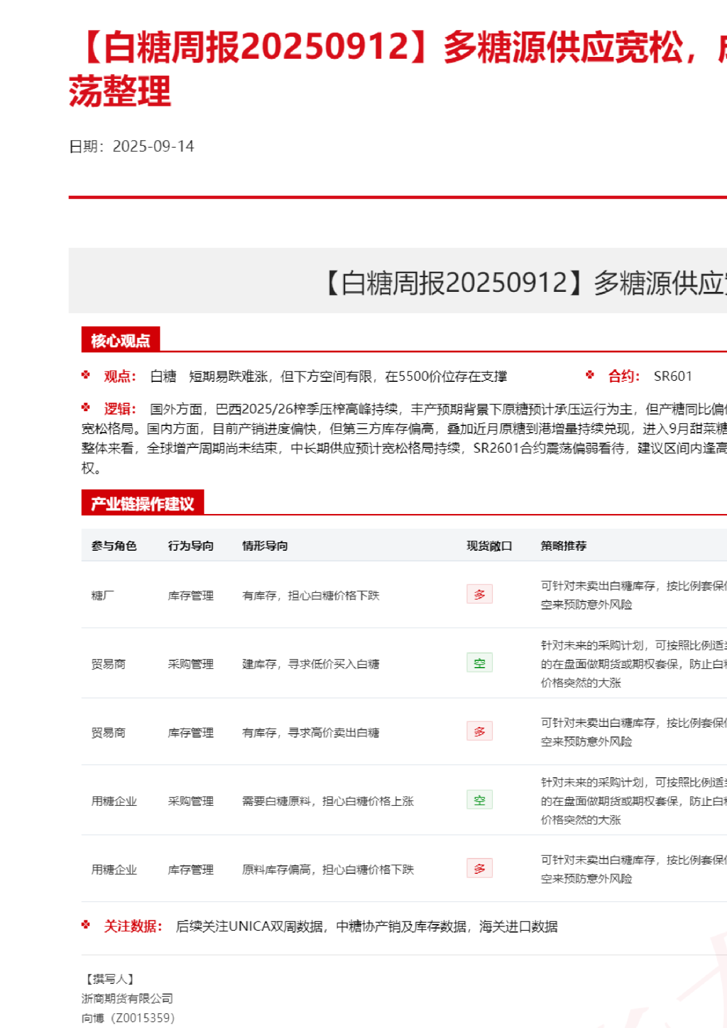Click the 多 badge in 用糖企业 库存管理 row

tap(479, 868)
